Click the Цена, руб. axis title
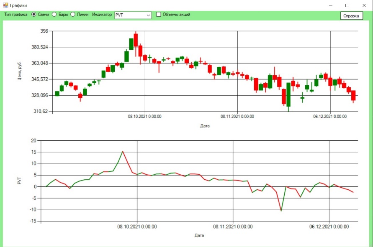The height and width of the screenshot is (247, 373). tap(20, 71)
